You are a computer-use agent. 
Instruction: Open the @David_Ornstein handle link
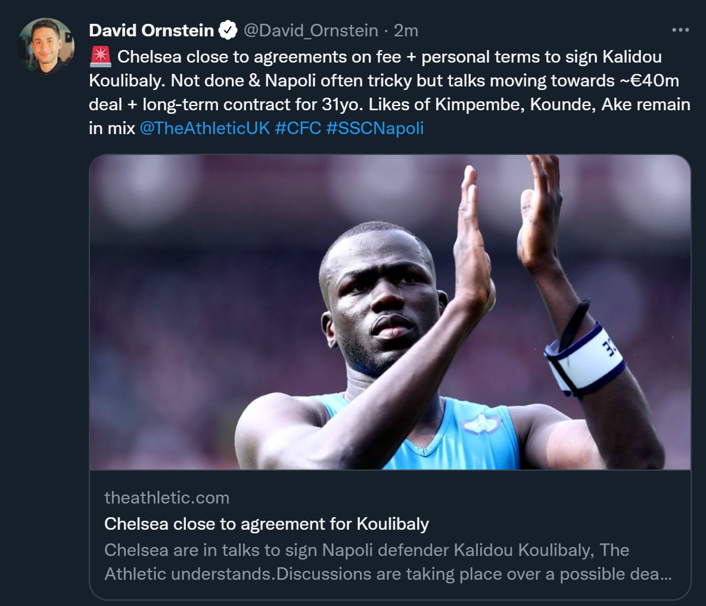pos(310,30)
